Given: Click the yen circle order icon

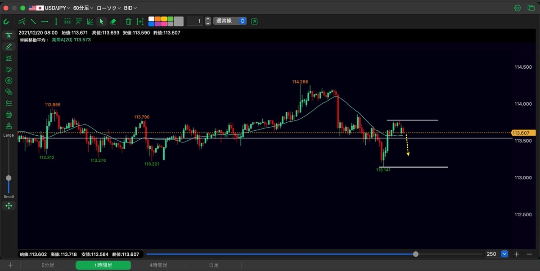Looking at the screenshot, I should (x=9, y=80).
